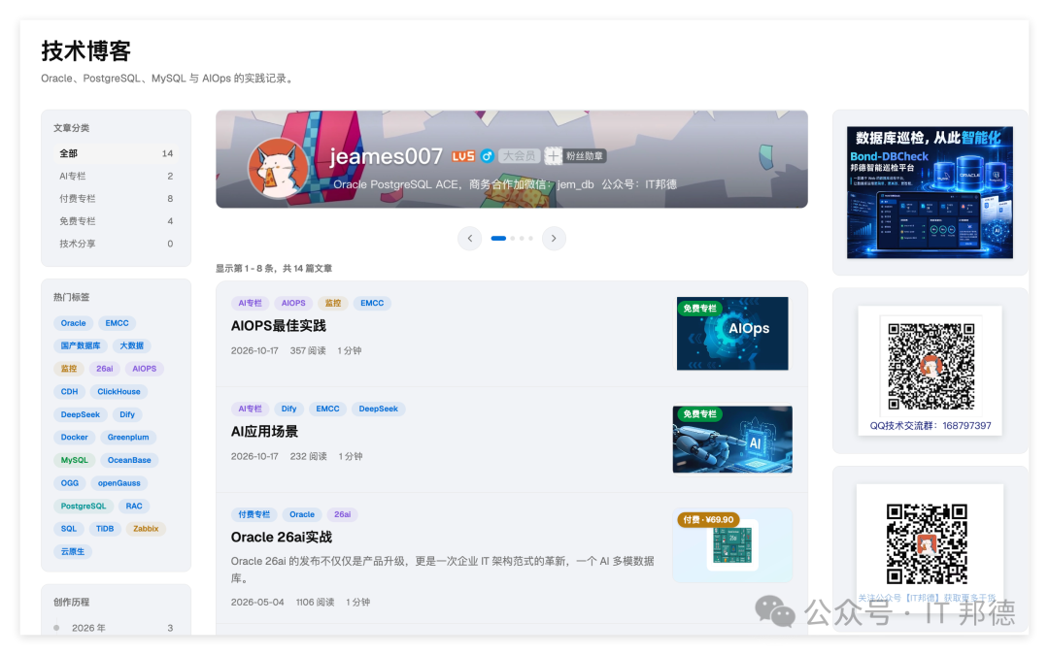
Task: Select the RAC hot tag
Action: pyautogui.click(x=134, y=506)
